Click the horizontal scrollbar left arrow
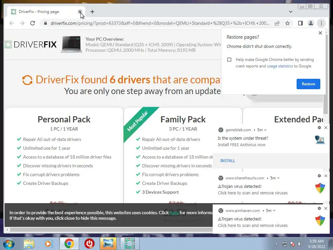The width and height of the screenshot is (333, 250). (7, 229)
